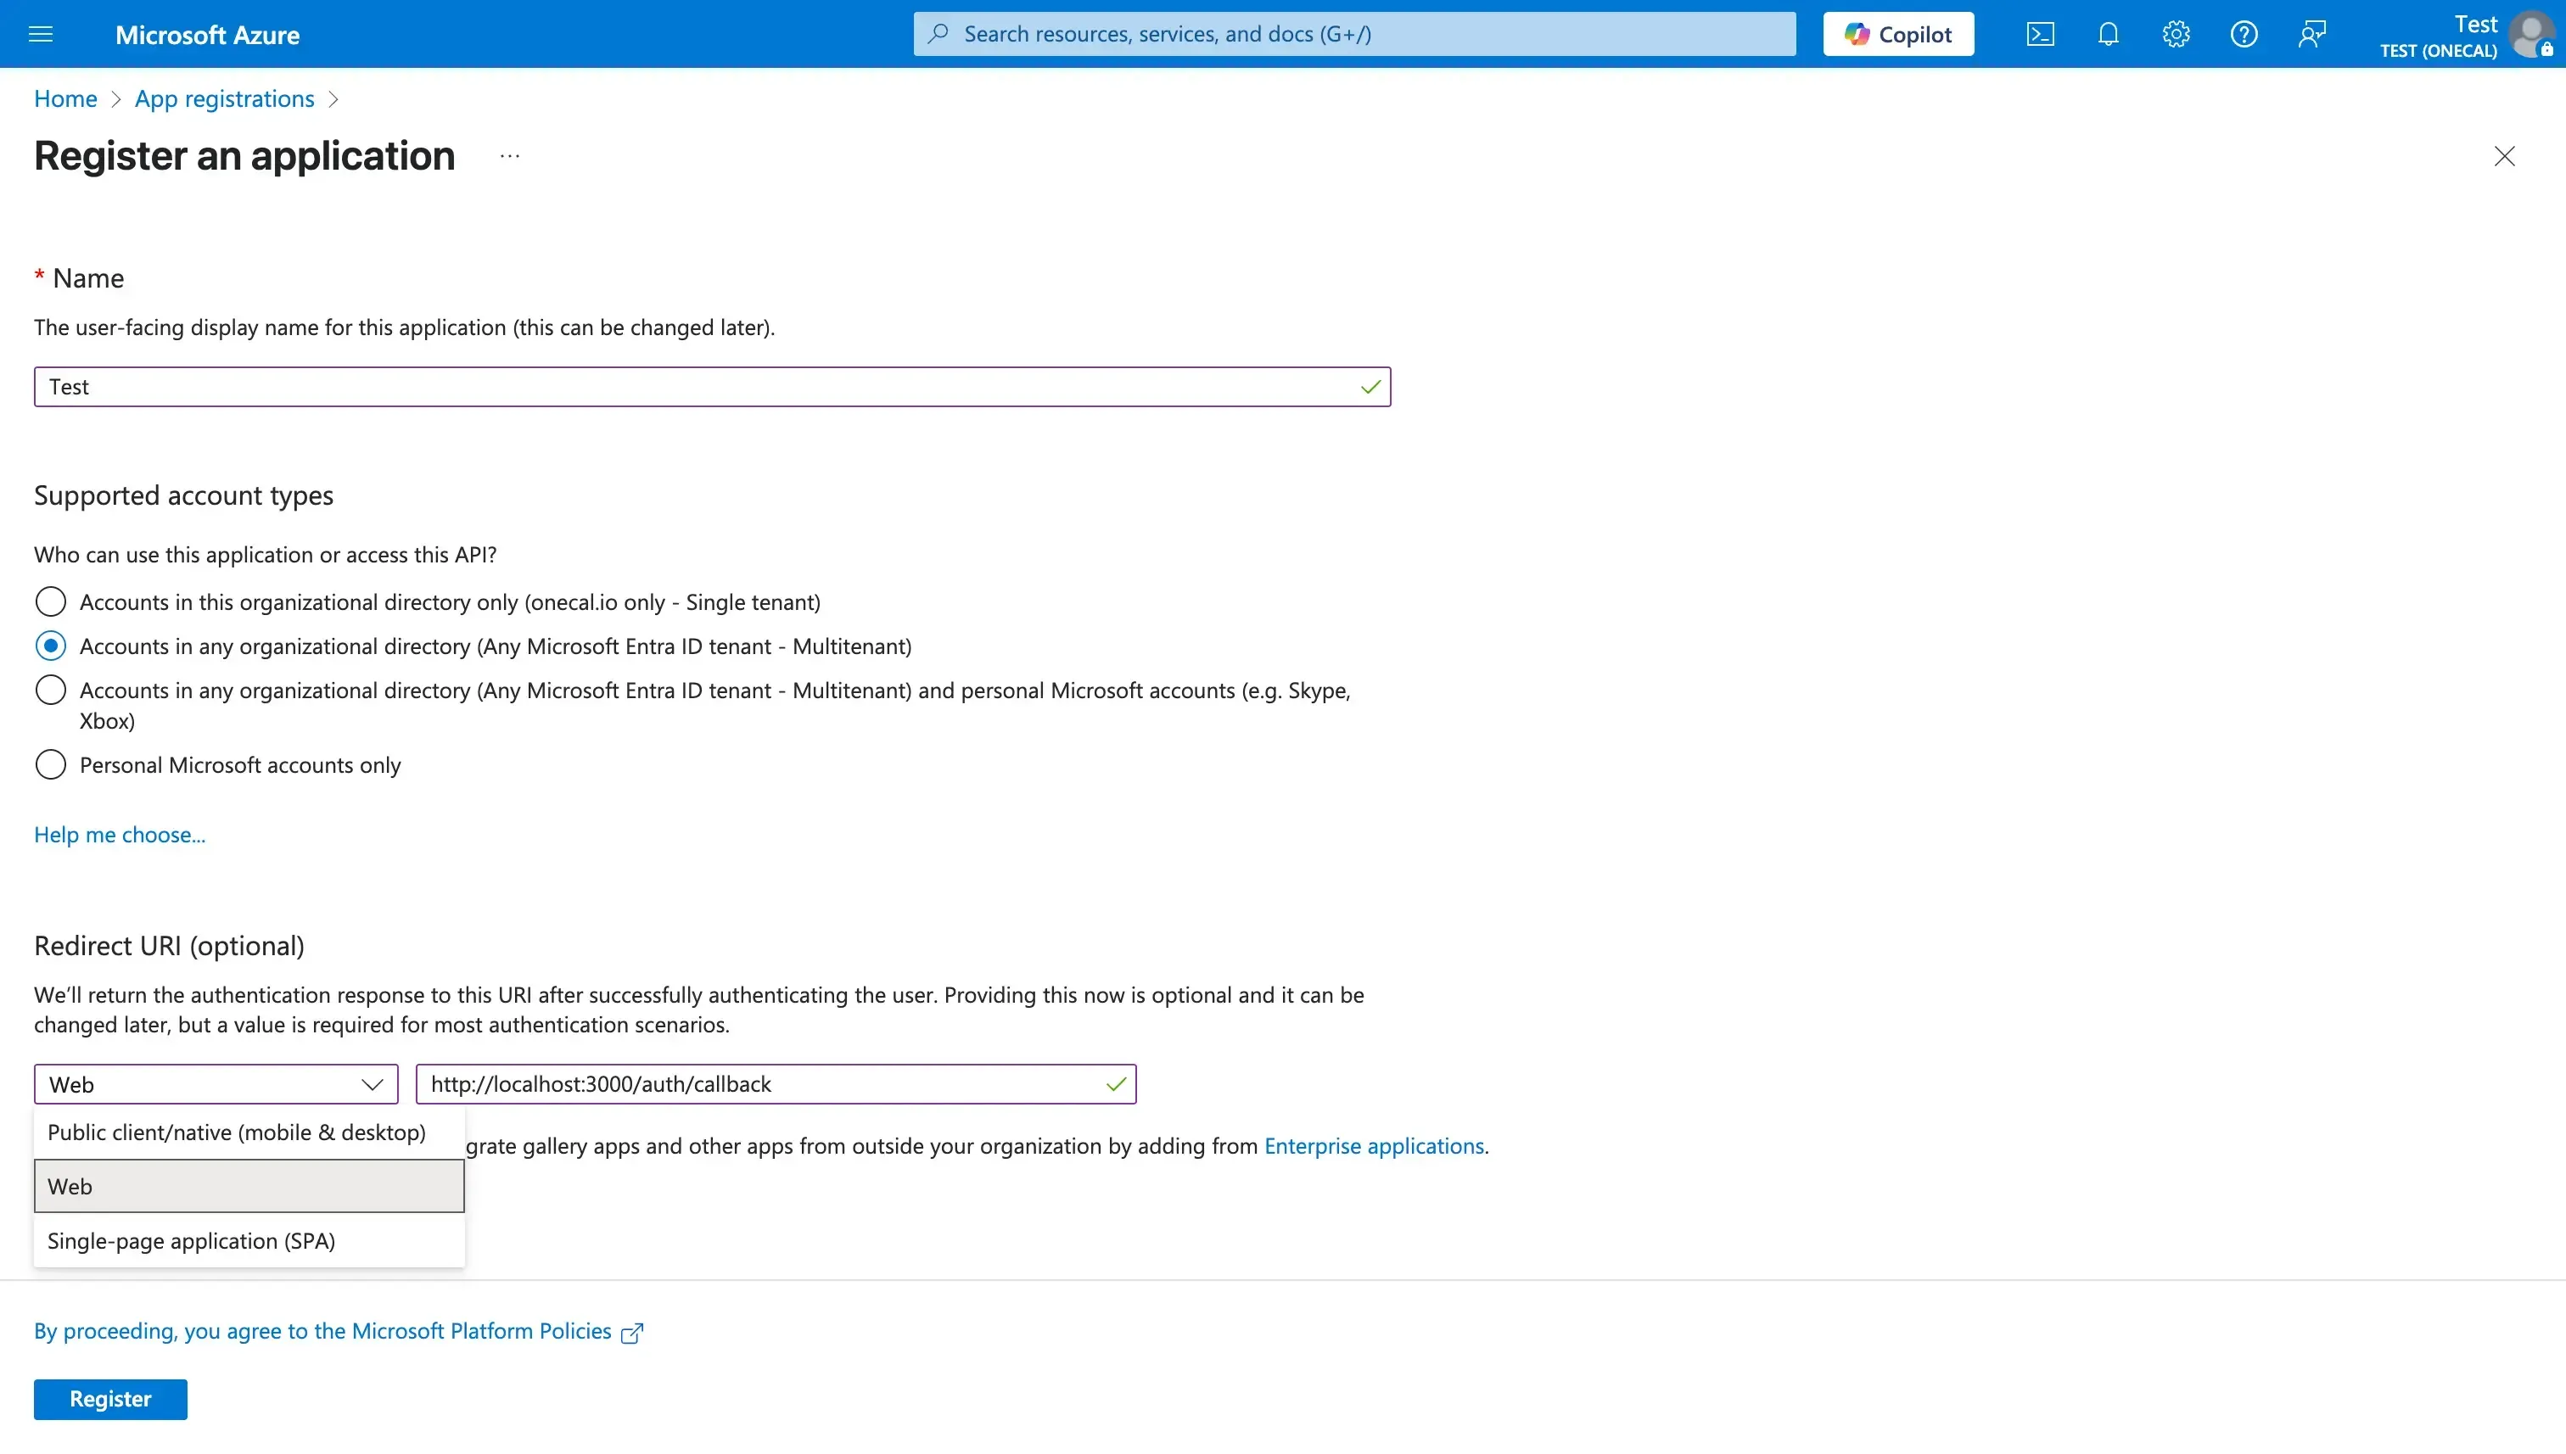Choose Single-page application (SPA) from dropdown
Viewport: 2566px width, 1454px height.
coord(192,1240)
